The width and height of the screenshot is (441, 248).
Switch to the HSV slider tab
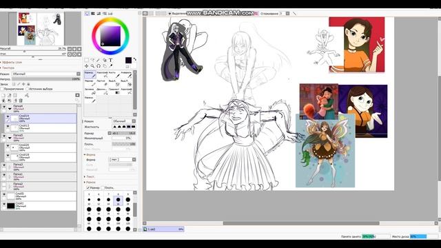[99, 13]
